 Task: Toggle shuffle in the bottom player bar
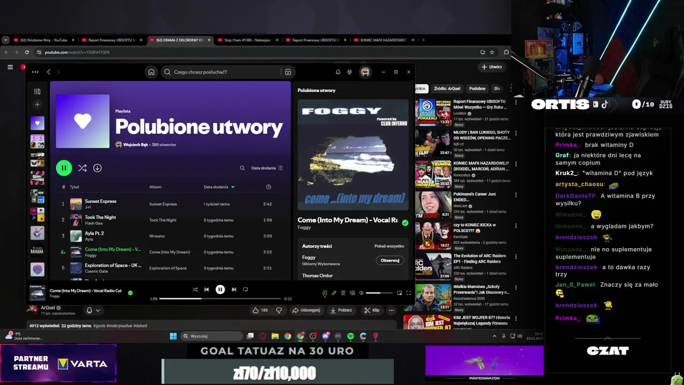click(195, 289)
